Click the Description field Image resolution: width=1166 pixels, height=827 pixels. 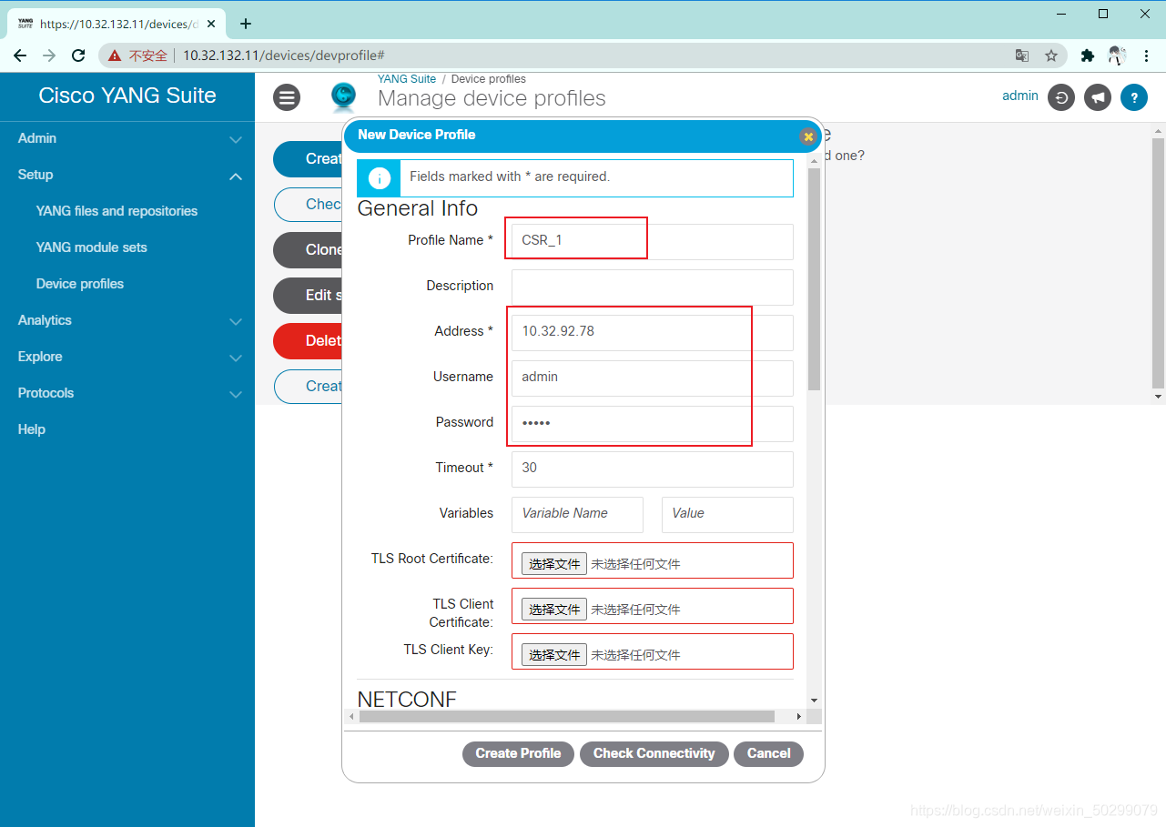(x=652, y=287)
